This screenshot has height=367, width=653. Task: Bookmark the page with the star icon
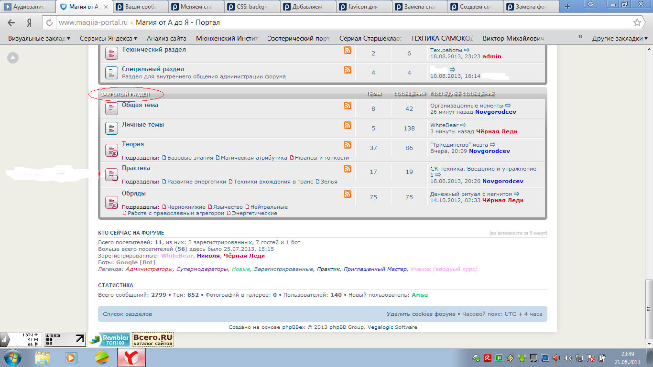tap(637, 22)
